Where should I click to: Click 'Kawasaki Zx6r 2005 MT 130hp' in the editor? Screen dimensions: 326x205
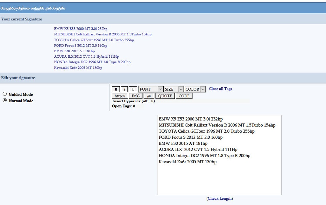188,162
